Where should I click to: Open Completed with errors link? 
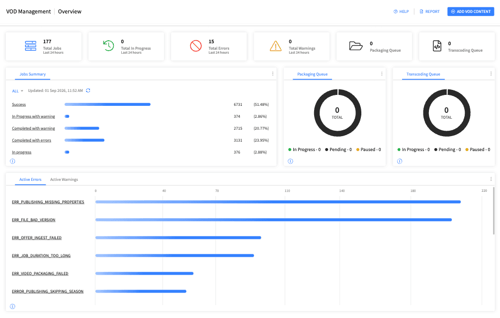coord(32,141)
